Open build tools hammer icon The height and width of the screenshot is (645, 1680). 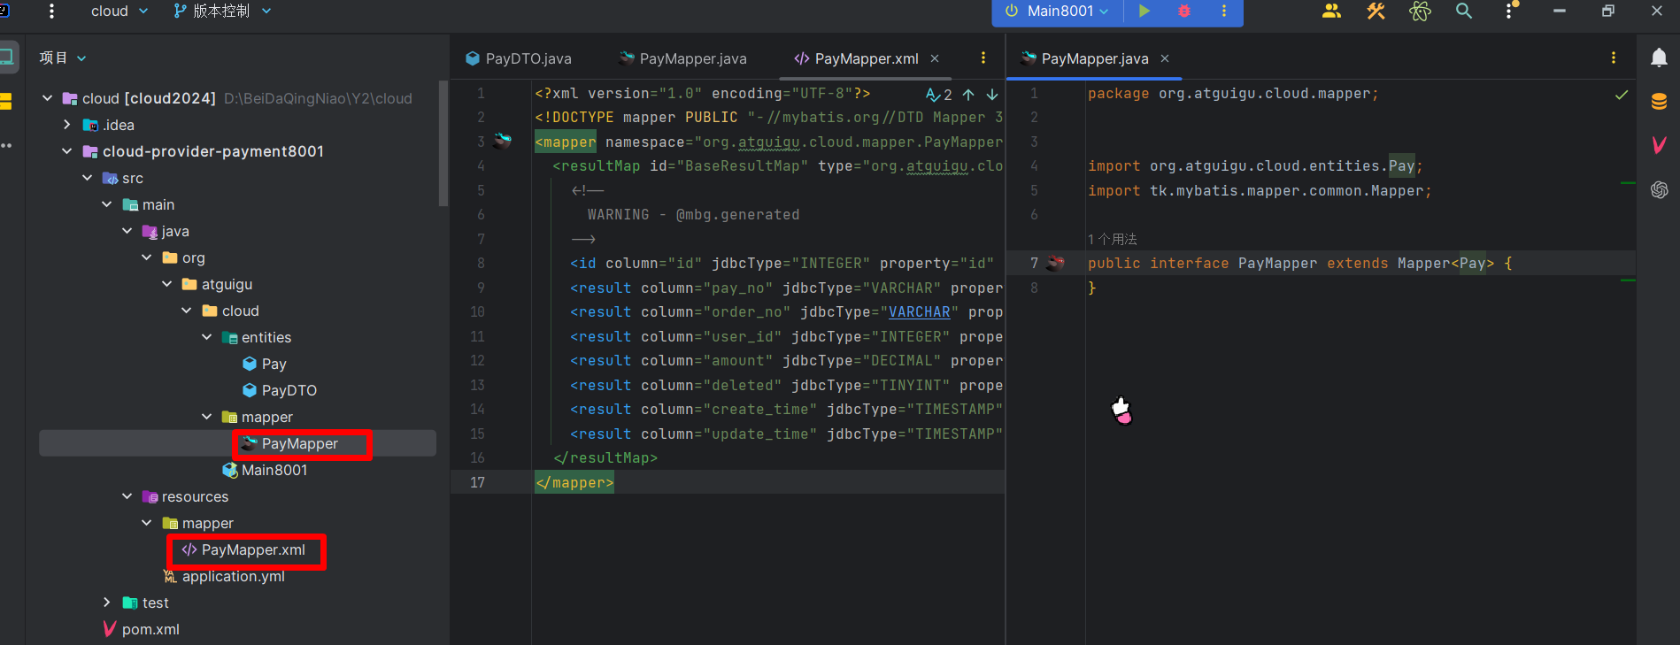coord(1376,11)
